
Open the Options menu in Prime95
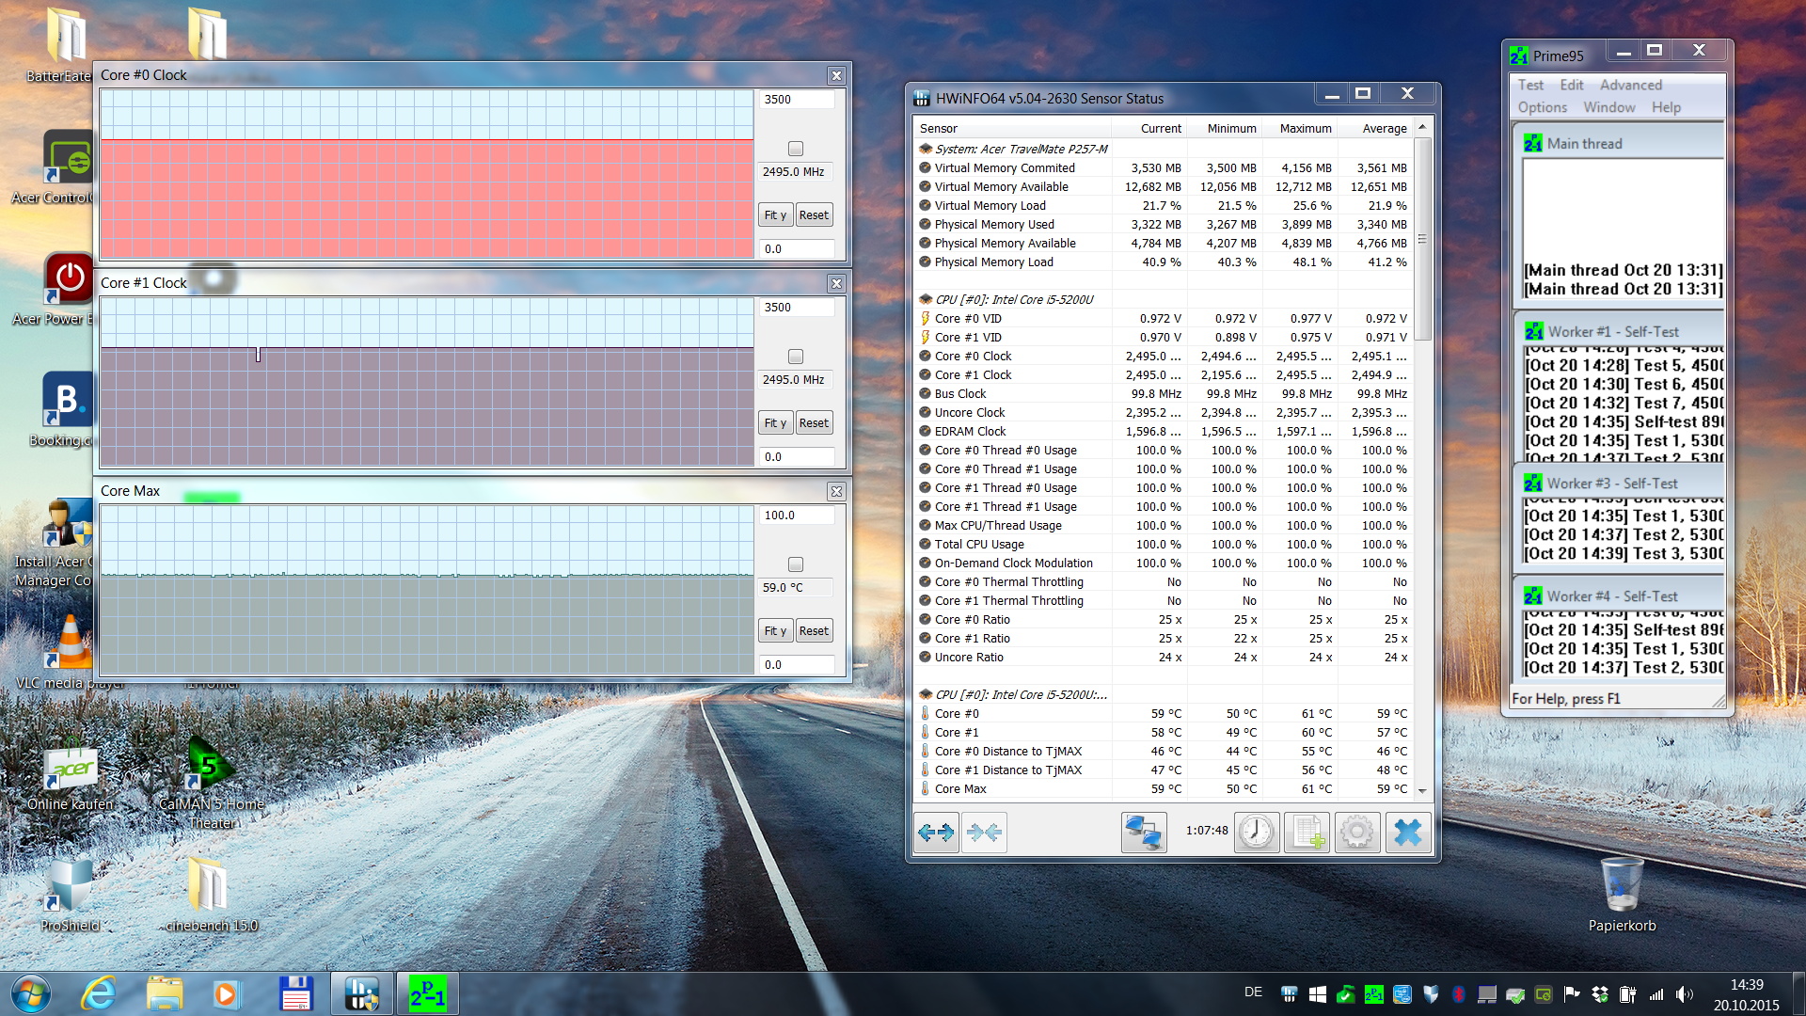pyautogui.click(x=1542, y=107)
